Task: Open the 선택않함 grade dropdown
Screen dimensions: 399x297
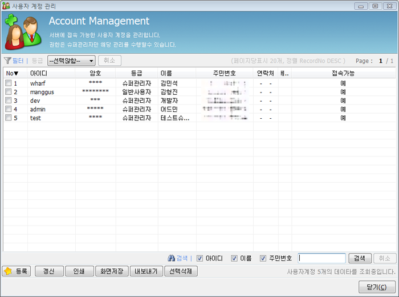Action: pyautogui.click(x=71, y=61)
